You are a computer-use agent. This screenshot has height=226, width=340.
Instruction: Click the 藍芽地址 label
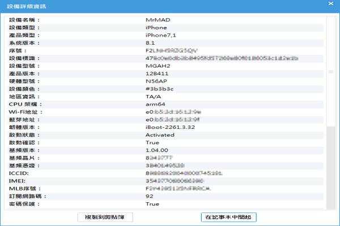coord(24,120)
